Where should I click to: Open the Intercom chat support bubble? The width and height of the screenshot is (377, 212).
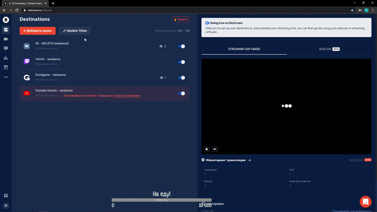365,202
